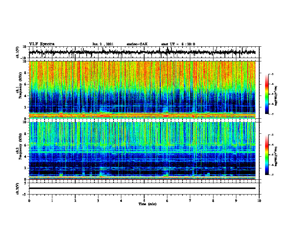Click the "2" kHz tick on ch.1 axis
Screen dimensions: 292x225
click(25, 107)
